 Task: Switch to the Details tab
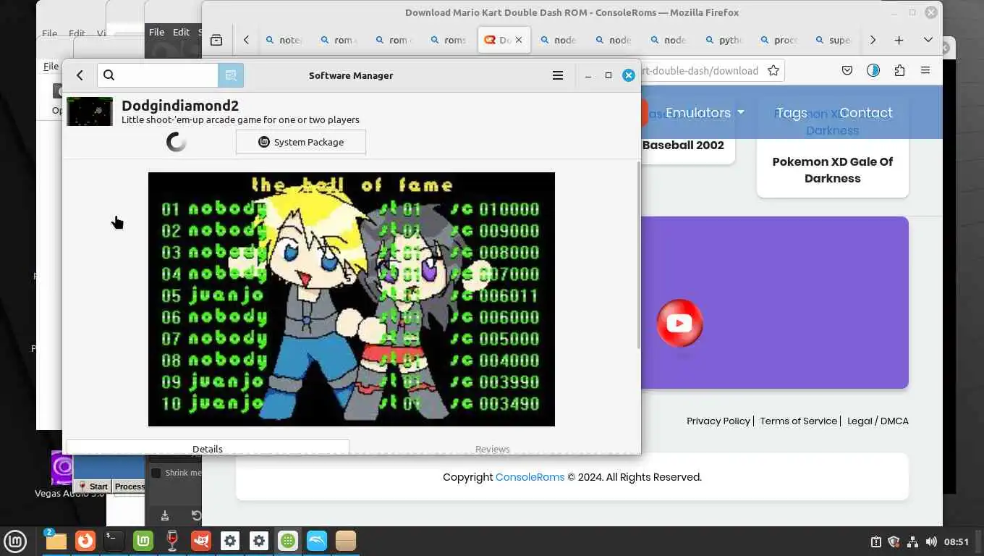coord(208,448)
